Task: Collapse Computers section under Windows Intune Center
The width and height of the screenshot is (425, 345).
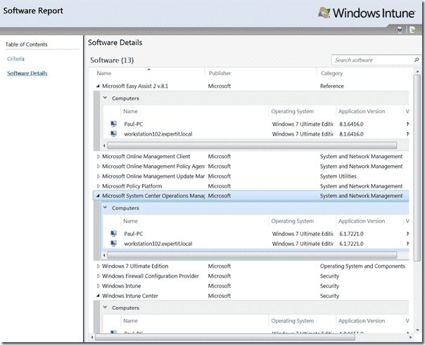Action: point(105,308)
